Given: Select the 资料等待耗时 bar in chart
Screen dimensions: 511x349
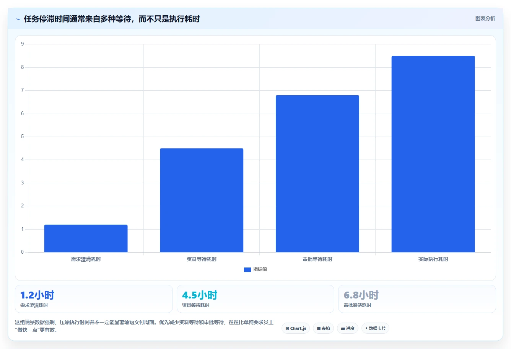Looking at the screenshot, I should 202,200.
